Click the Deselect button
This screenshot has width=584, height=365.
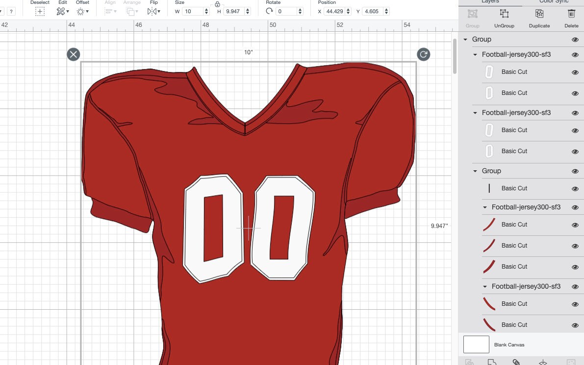click(x=40, y=11)
